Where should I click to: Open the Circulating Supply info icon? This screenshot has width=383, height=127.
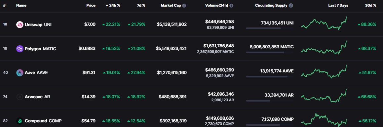click(x=291, y=6)
